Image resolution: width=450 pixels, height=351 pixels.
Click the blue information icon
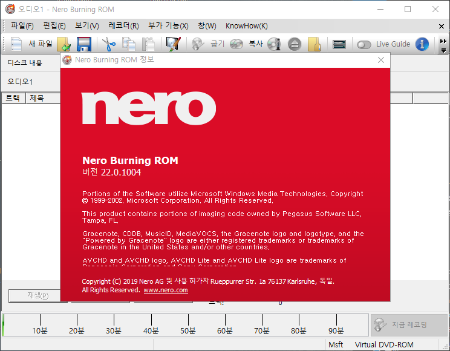click(422, 44)
